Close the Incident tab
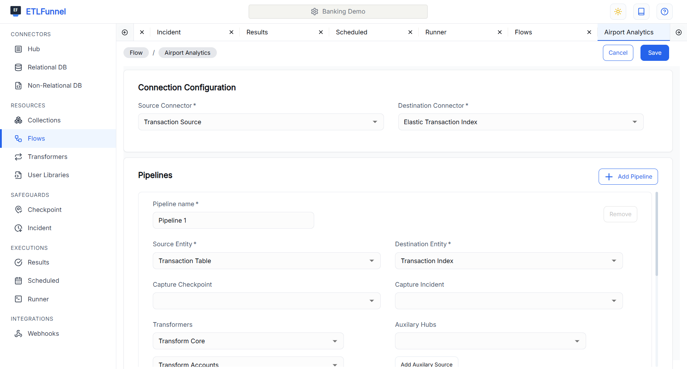Viewport: 687px width, 369px height. [232, 32]
